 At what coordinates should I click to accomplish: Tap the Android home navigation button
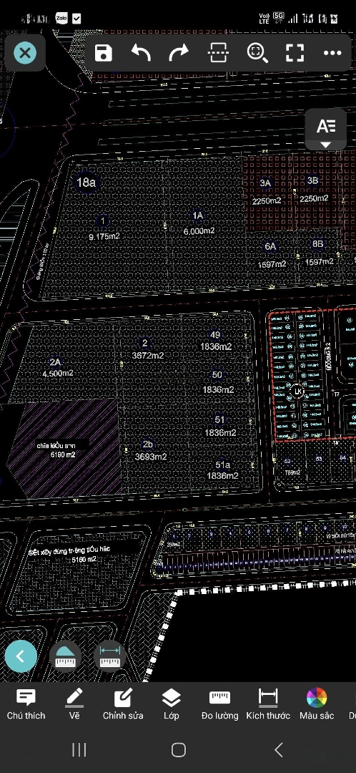click(178, 750)
